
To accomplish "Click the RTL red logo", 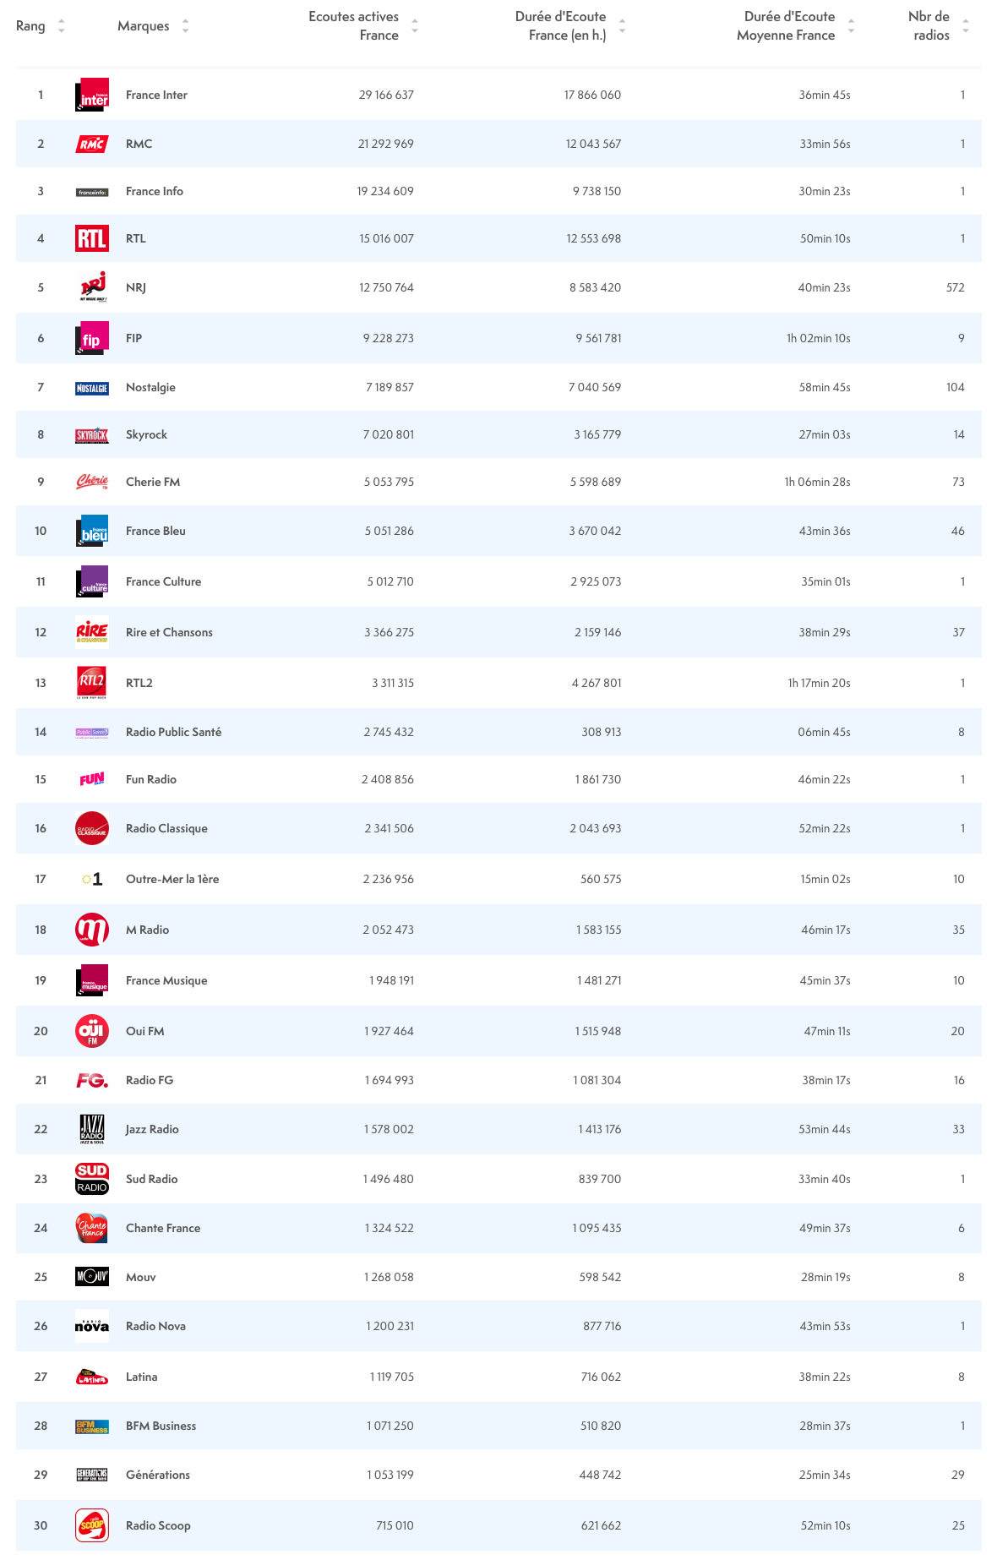I will click(x=92, y=238).
